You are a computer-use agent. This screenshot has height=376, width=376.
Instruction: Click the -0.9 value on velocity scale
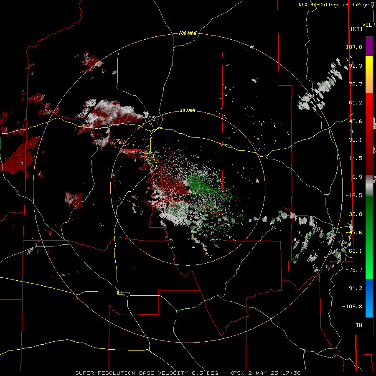coord(356,177)
